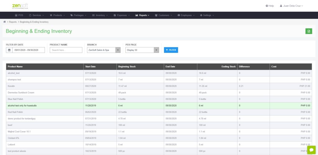Select the Keratin product row
The height and width of the screenshot is (155, 318).
point(159,86)
